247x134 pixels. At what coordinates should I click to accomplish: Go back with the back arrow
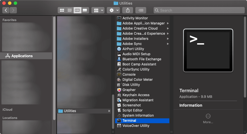(x=6, y=10)
